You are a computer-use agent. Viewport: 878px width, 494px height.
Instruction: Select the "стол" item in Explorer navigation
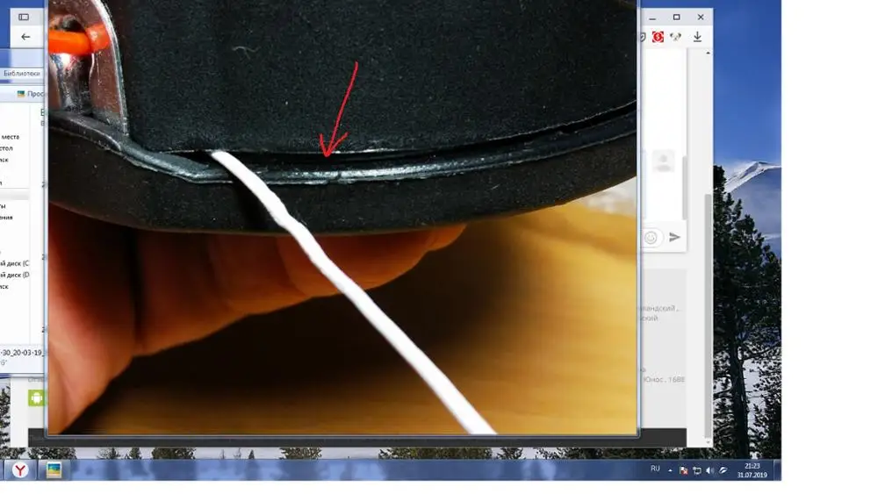coord(6,148)
